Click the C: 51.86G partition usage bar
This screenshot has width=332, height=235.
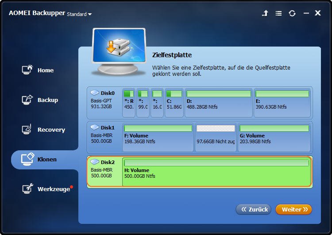click(x=174, y=94)
